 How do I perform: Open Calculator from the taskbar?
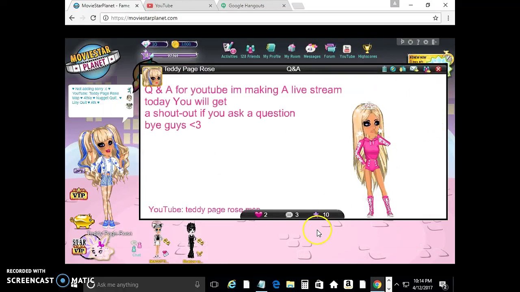(x=305, y=285)
